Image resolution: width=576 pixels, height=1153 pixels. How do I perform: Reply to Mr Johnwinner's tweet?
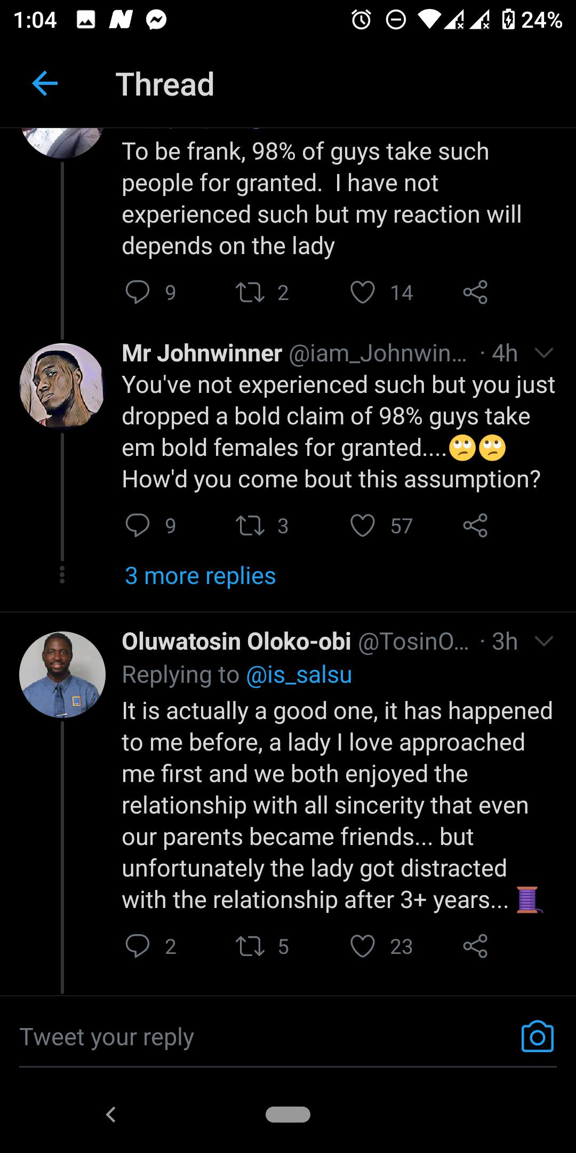pyautogui.click(x=138, y=526)
